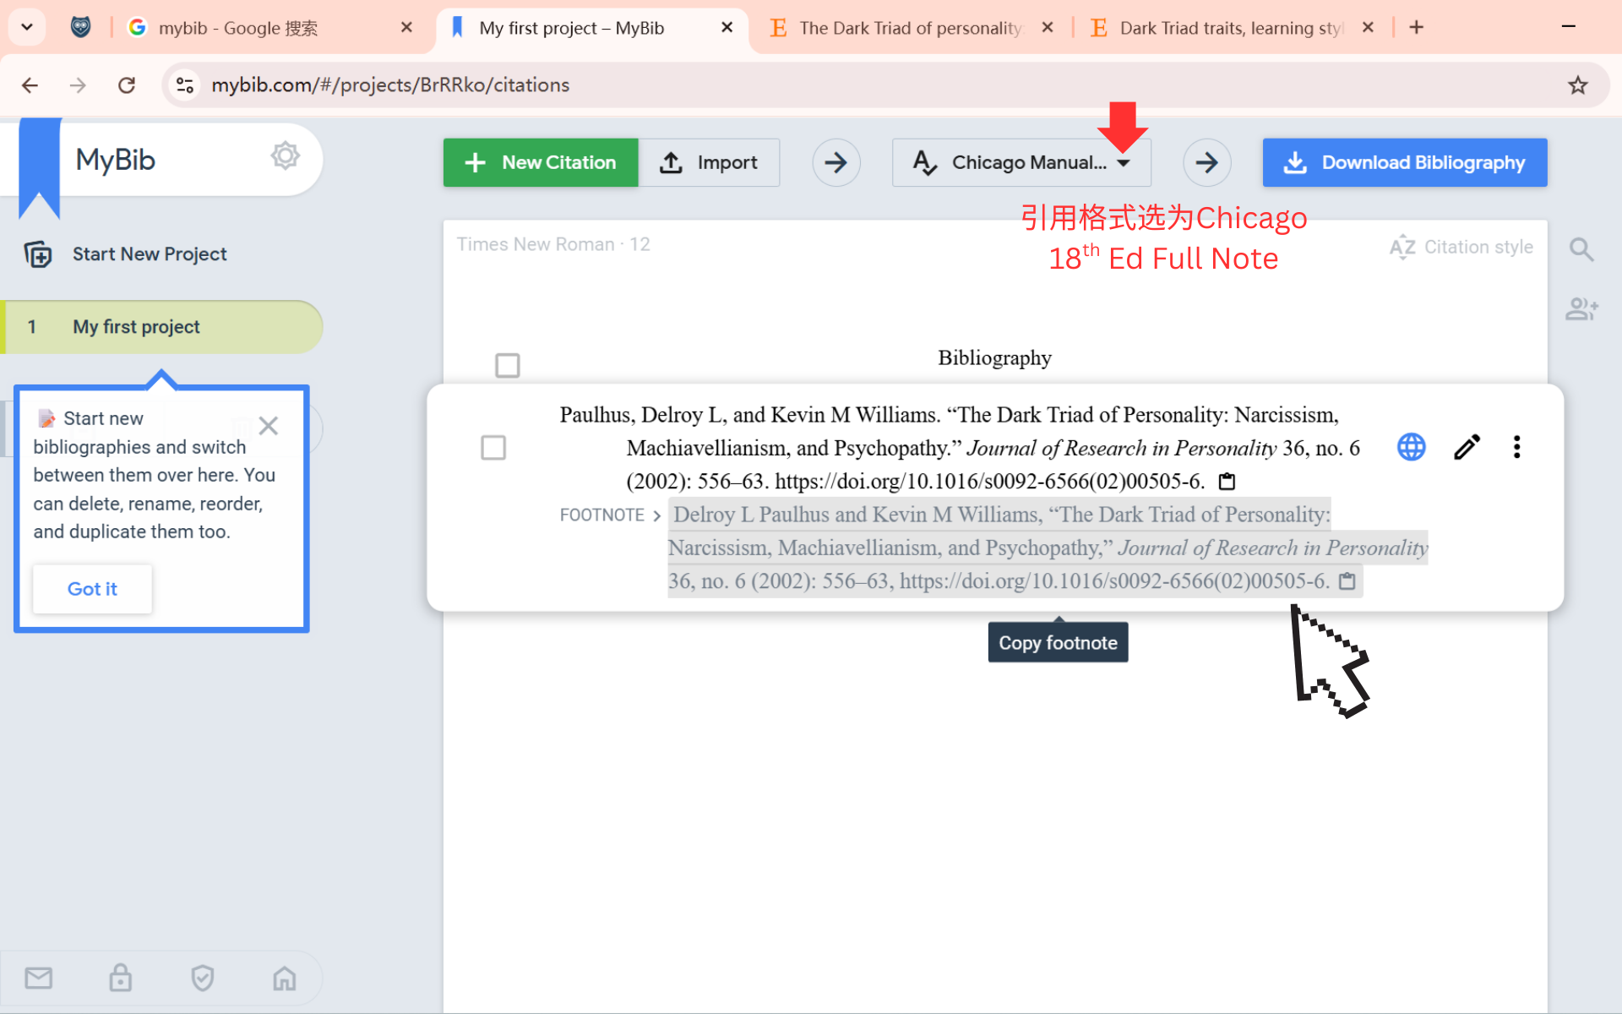Expand the FOOTNOTE chevron

coord(656,515)
